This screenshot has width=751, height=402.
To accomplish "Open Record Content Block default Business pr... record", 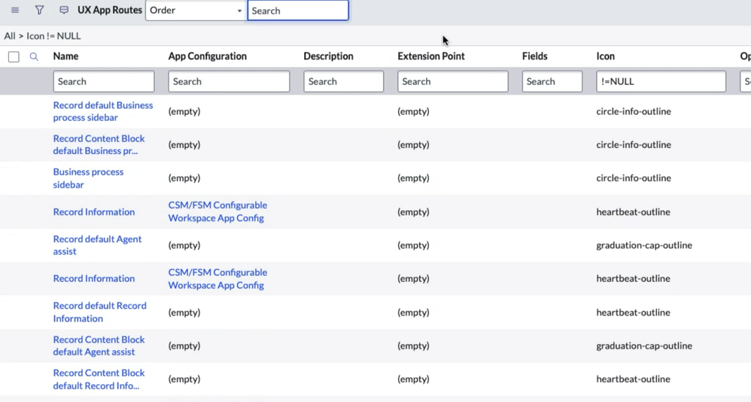I will pyautogui.click(x=99, y=144).
